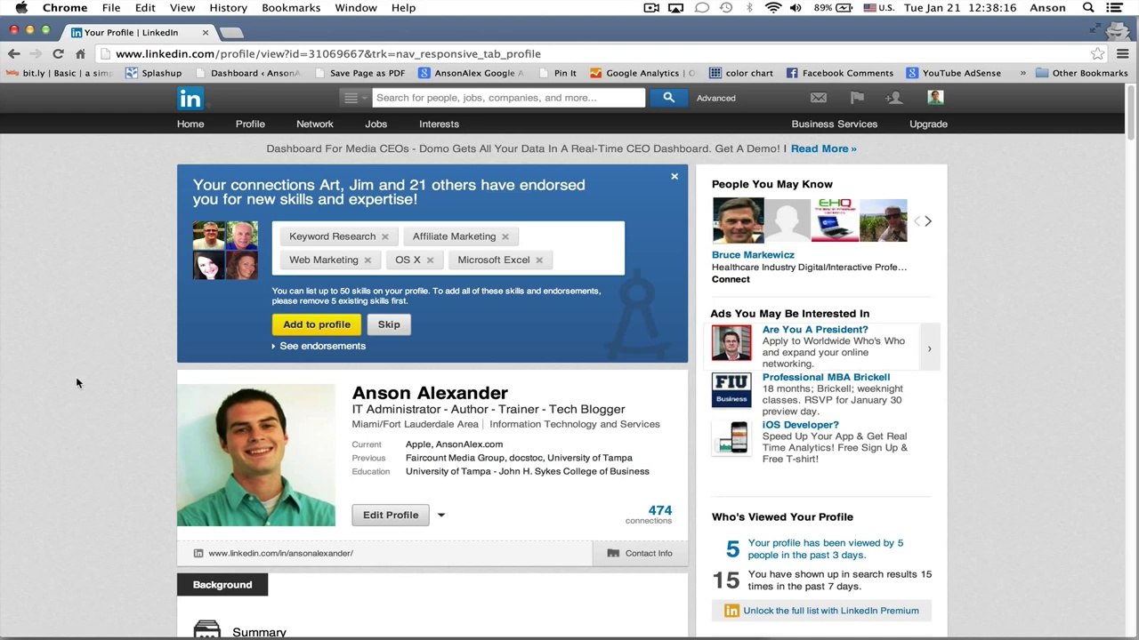Remove the Microsoft Excel skill tag
The width and height of the screenshot is (1139, 640).
tap(539, 260)
